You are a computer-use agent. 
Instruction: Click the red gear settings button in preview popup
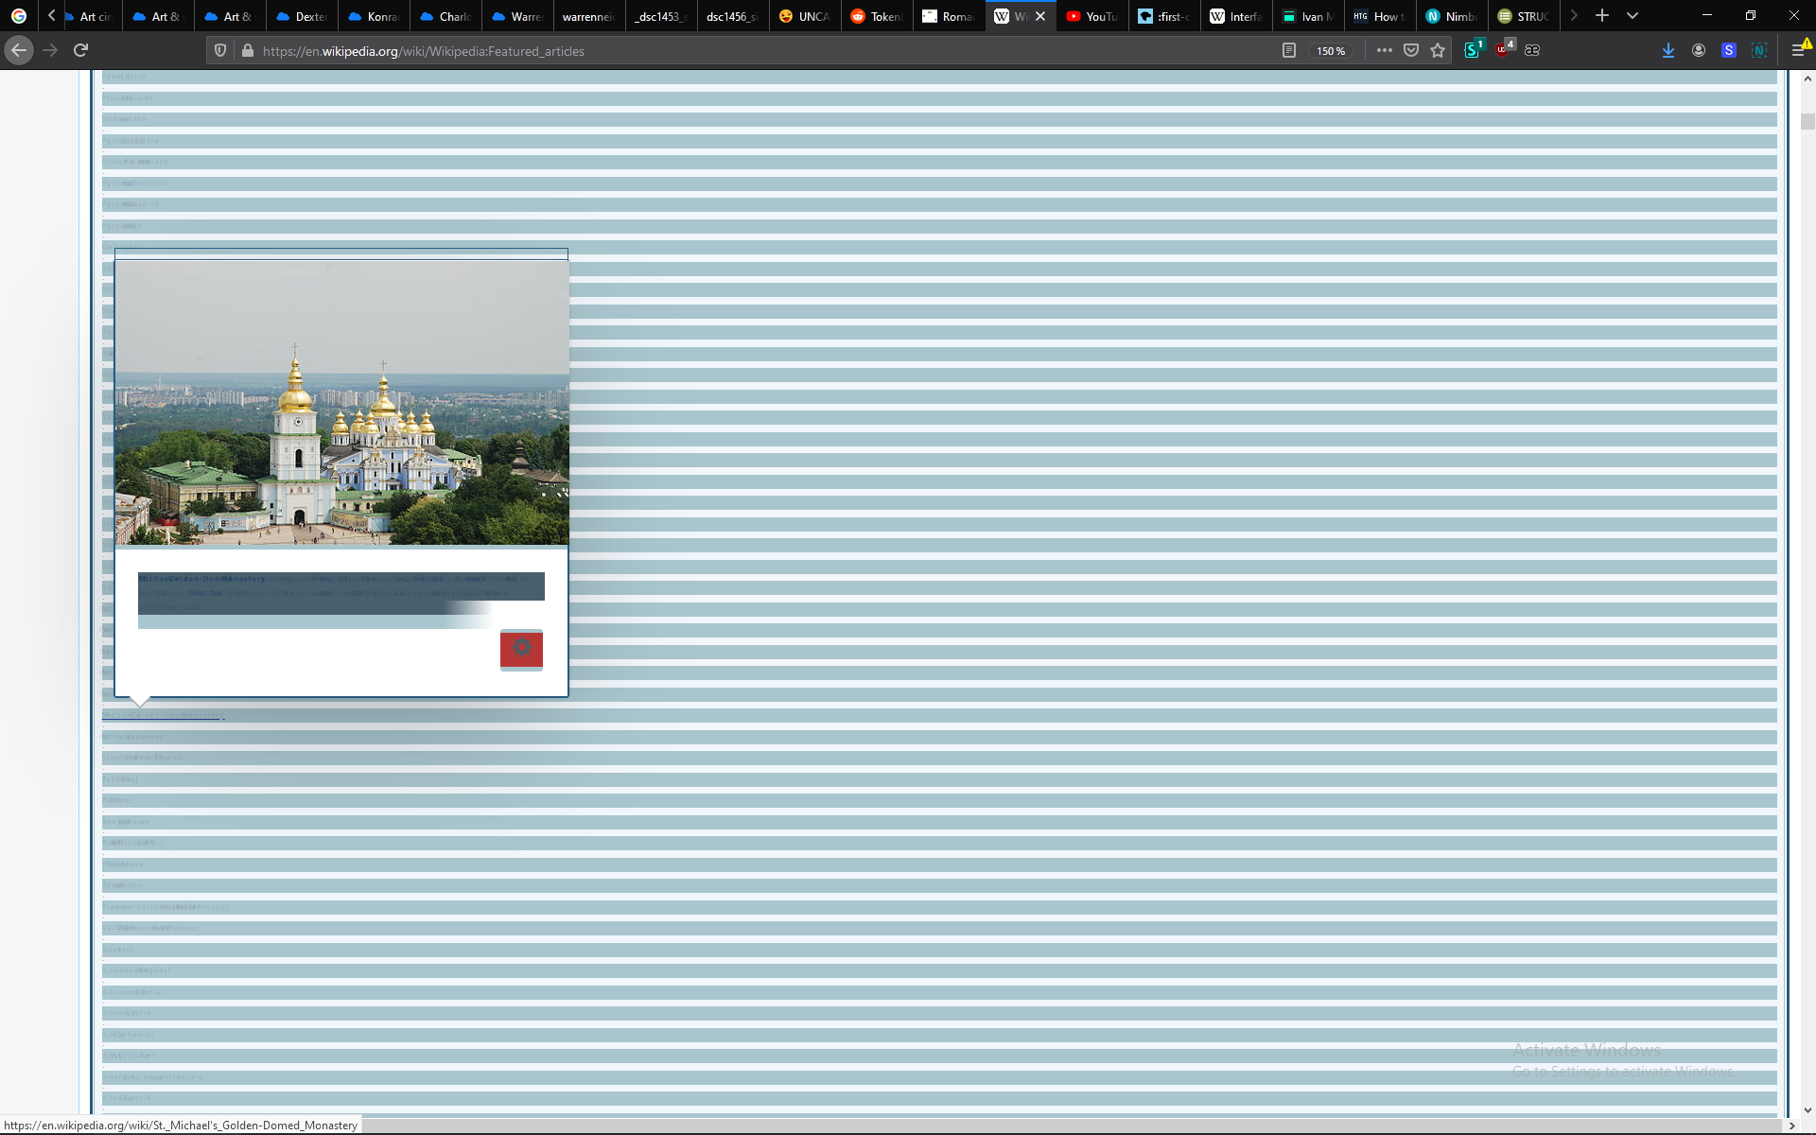tap(521, 649)
